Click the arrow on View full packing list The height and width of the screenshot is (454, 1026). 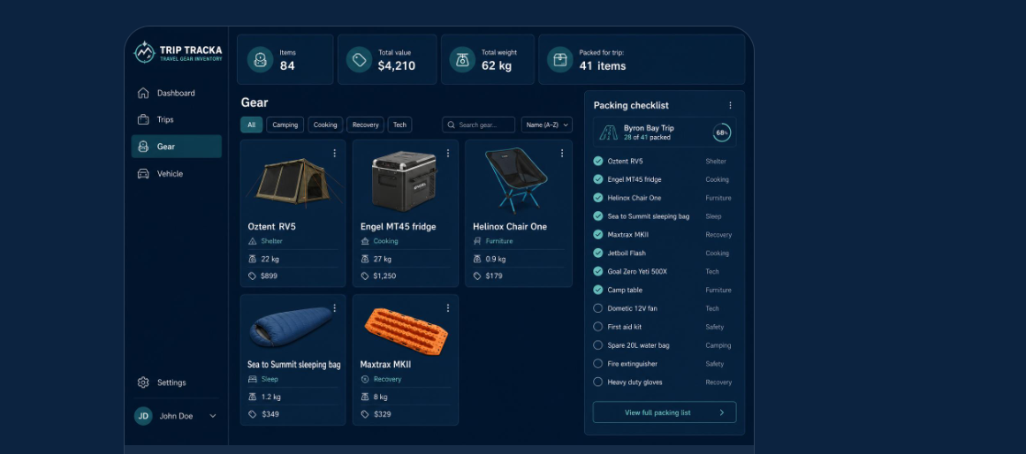point(722,412)
